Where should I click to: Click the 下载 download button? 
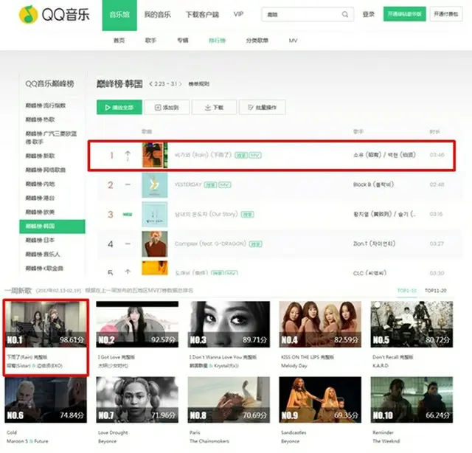click(x=214, y=107)
